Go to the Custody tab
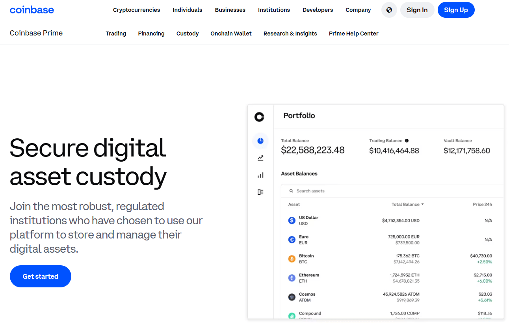 point(188,34)
